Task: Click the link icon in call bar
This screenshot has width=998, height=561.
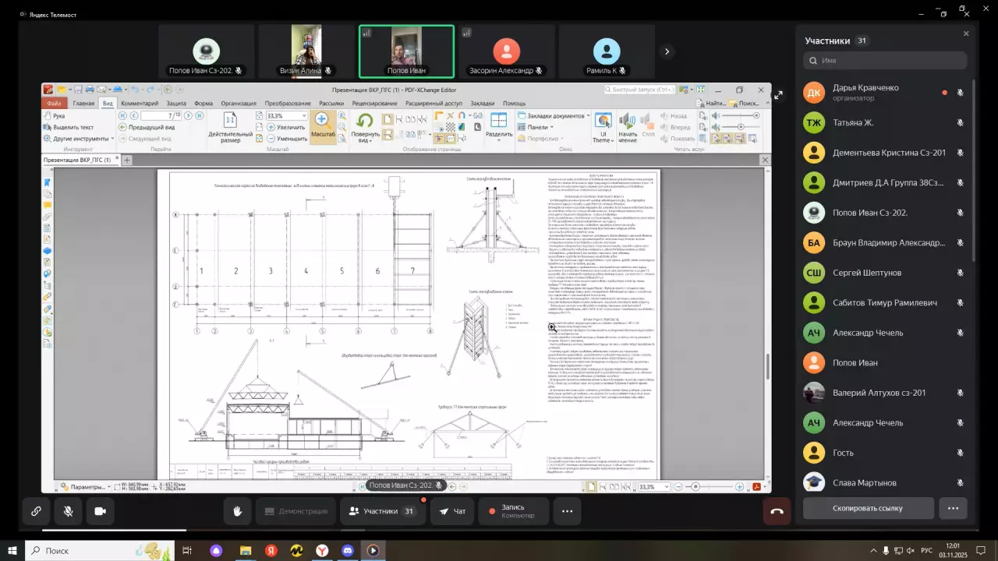Action: coord(36,511)
